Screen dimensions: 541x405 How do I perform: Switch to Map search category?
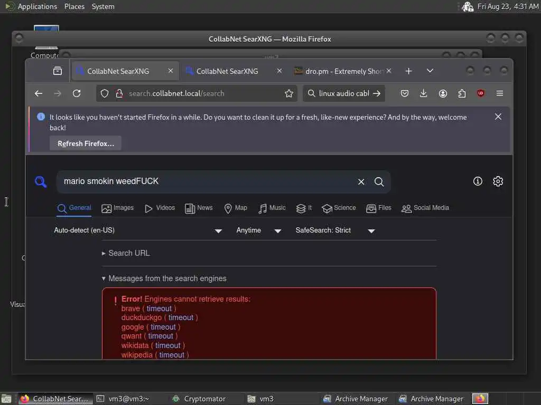coord(236,208)
